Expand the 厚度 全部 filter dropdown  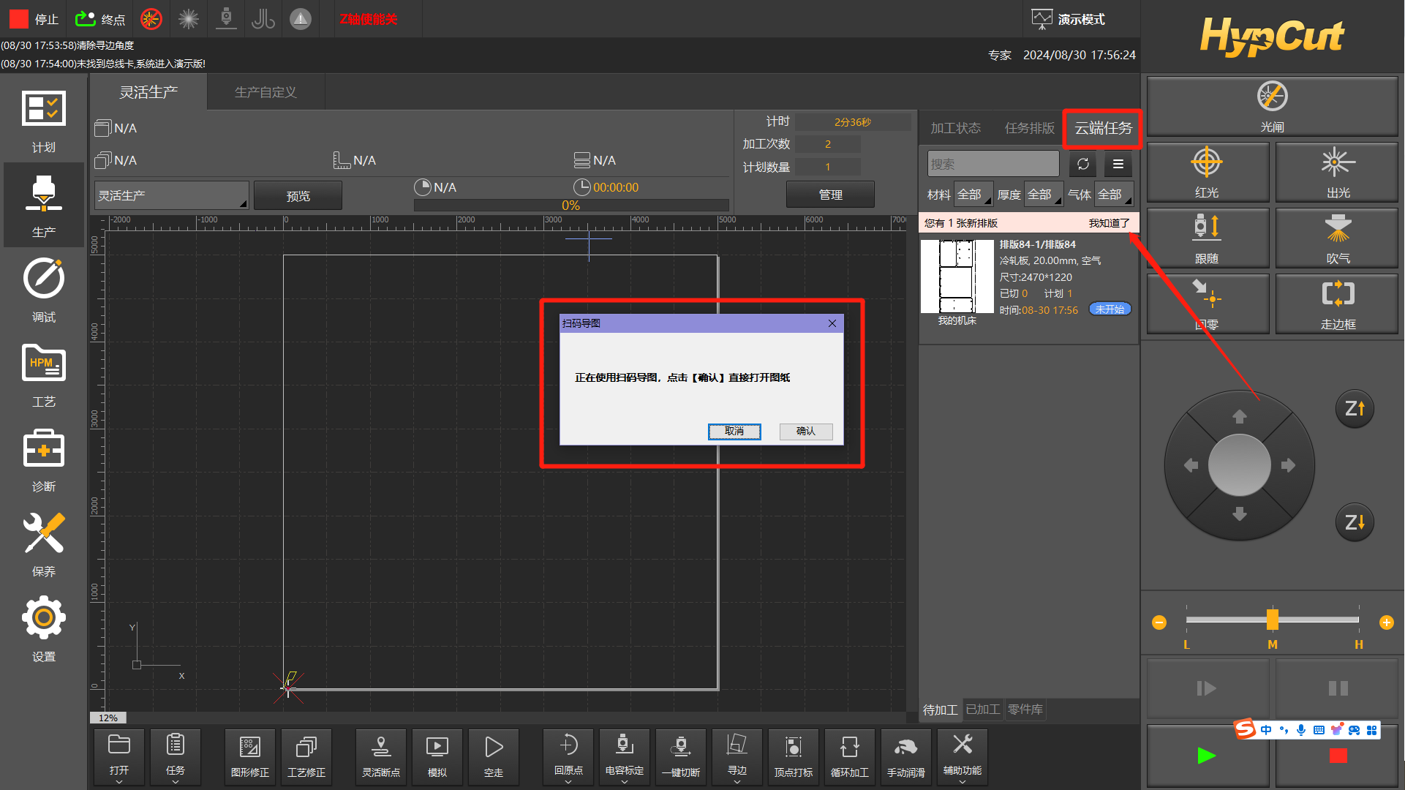pos(1044,195)
